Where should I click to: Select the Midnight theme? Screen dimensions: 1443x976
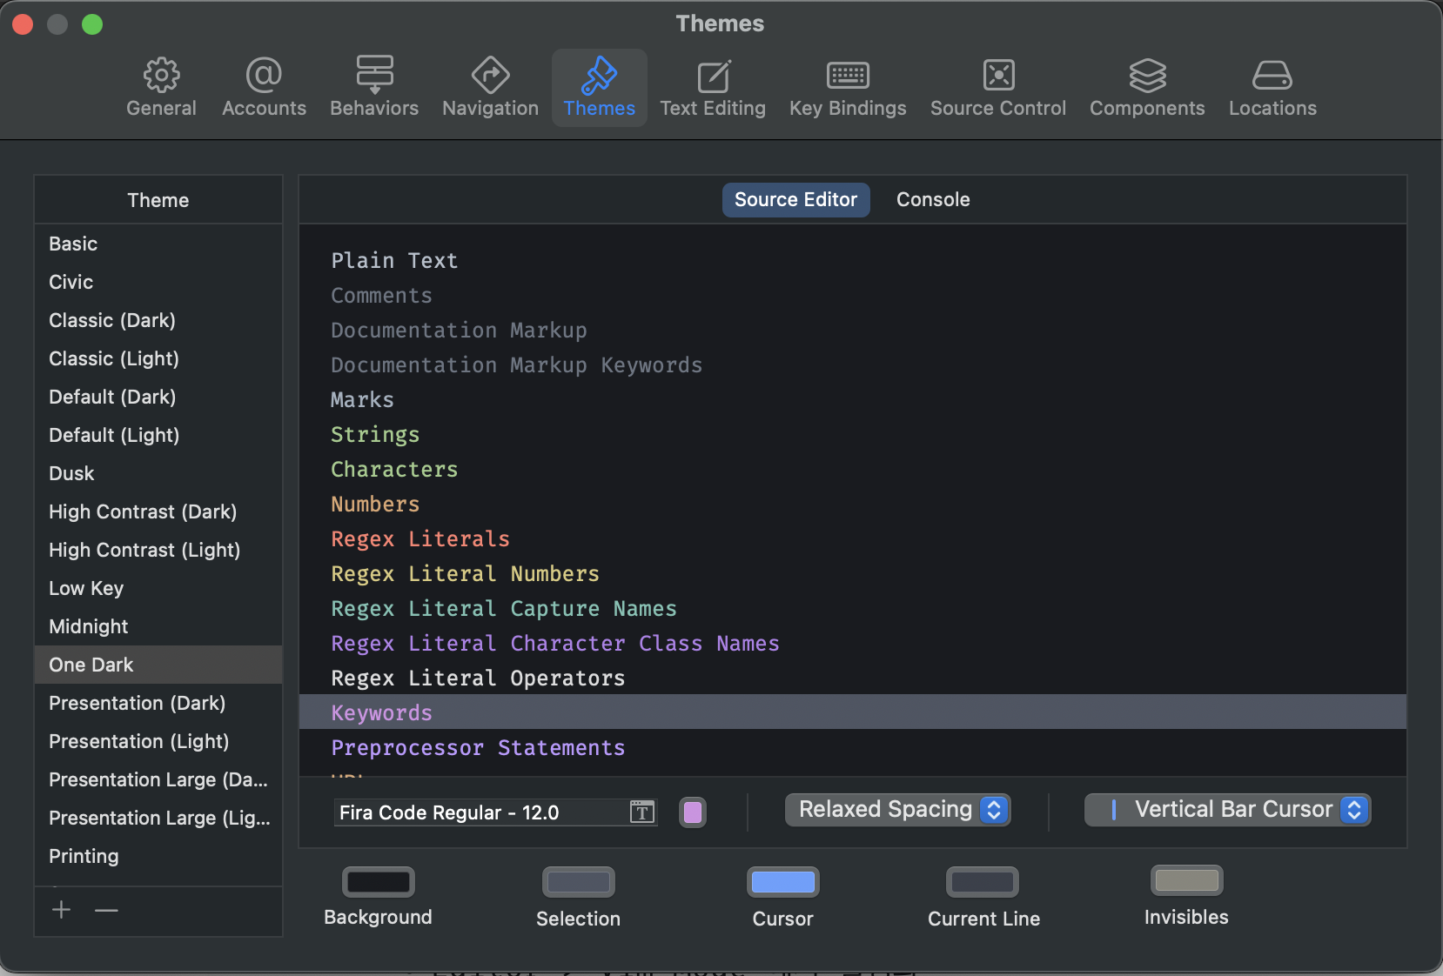pyautogui.click(x=158, y=626)
